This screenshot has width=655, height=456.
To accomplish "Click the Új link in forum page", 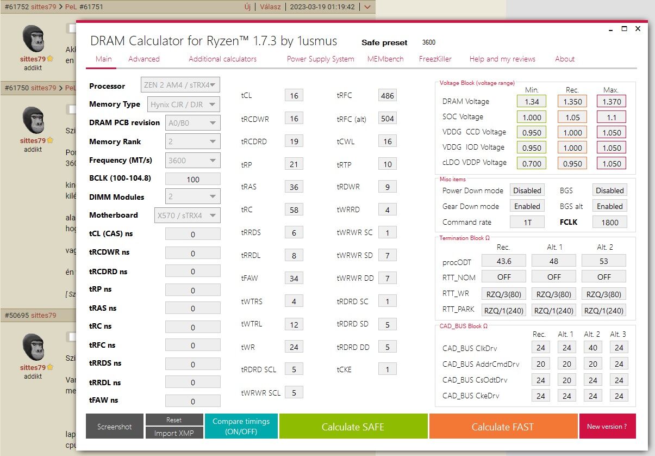I will click(x=247, y=7).
